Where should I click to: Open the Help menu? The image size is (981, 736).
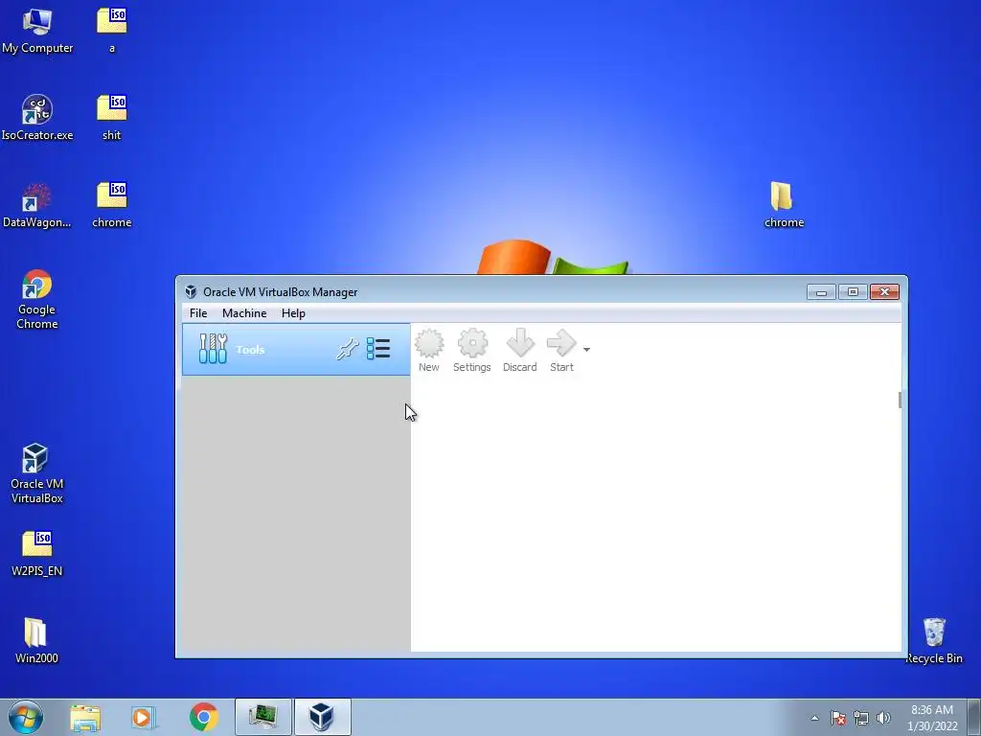293,313
